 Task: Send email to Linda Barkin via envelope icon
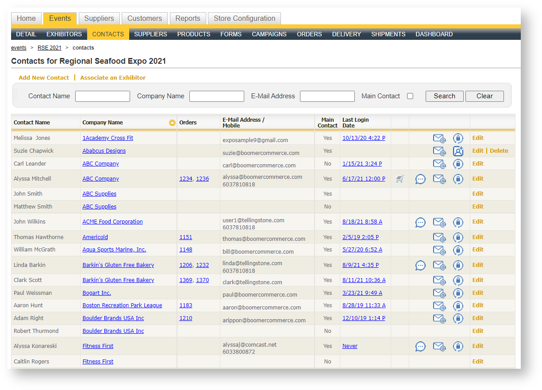[x=439, y=265]
